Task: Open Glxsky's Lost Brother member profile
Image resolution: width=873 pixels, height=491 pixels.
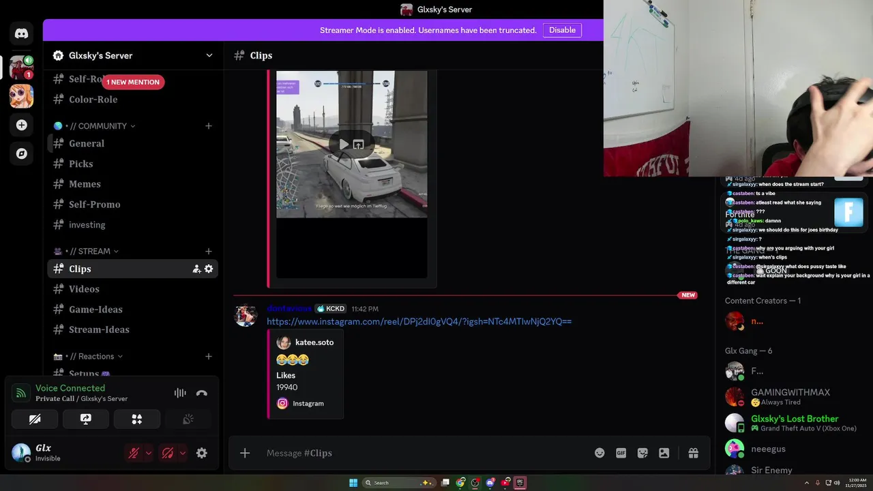Action: (x=795, y=423)
